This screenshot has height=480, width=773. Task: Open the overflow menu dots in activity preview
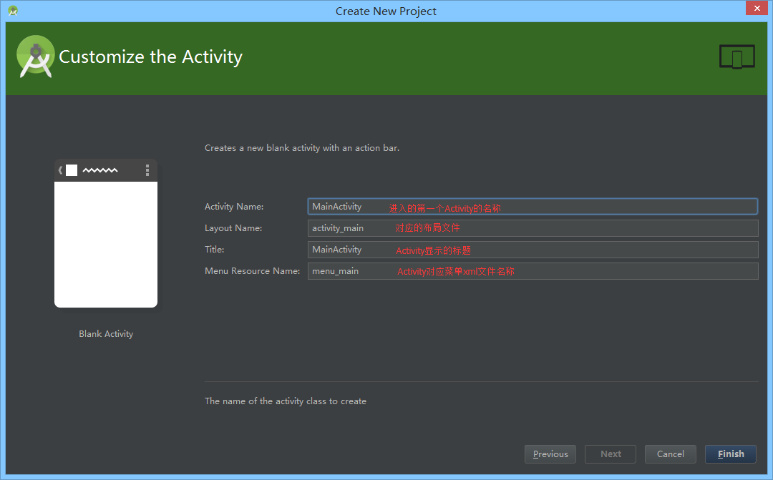coord(147,170)
